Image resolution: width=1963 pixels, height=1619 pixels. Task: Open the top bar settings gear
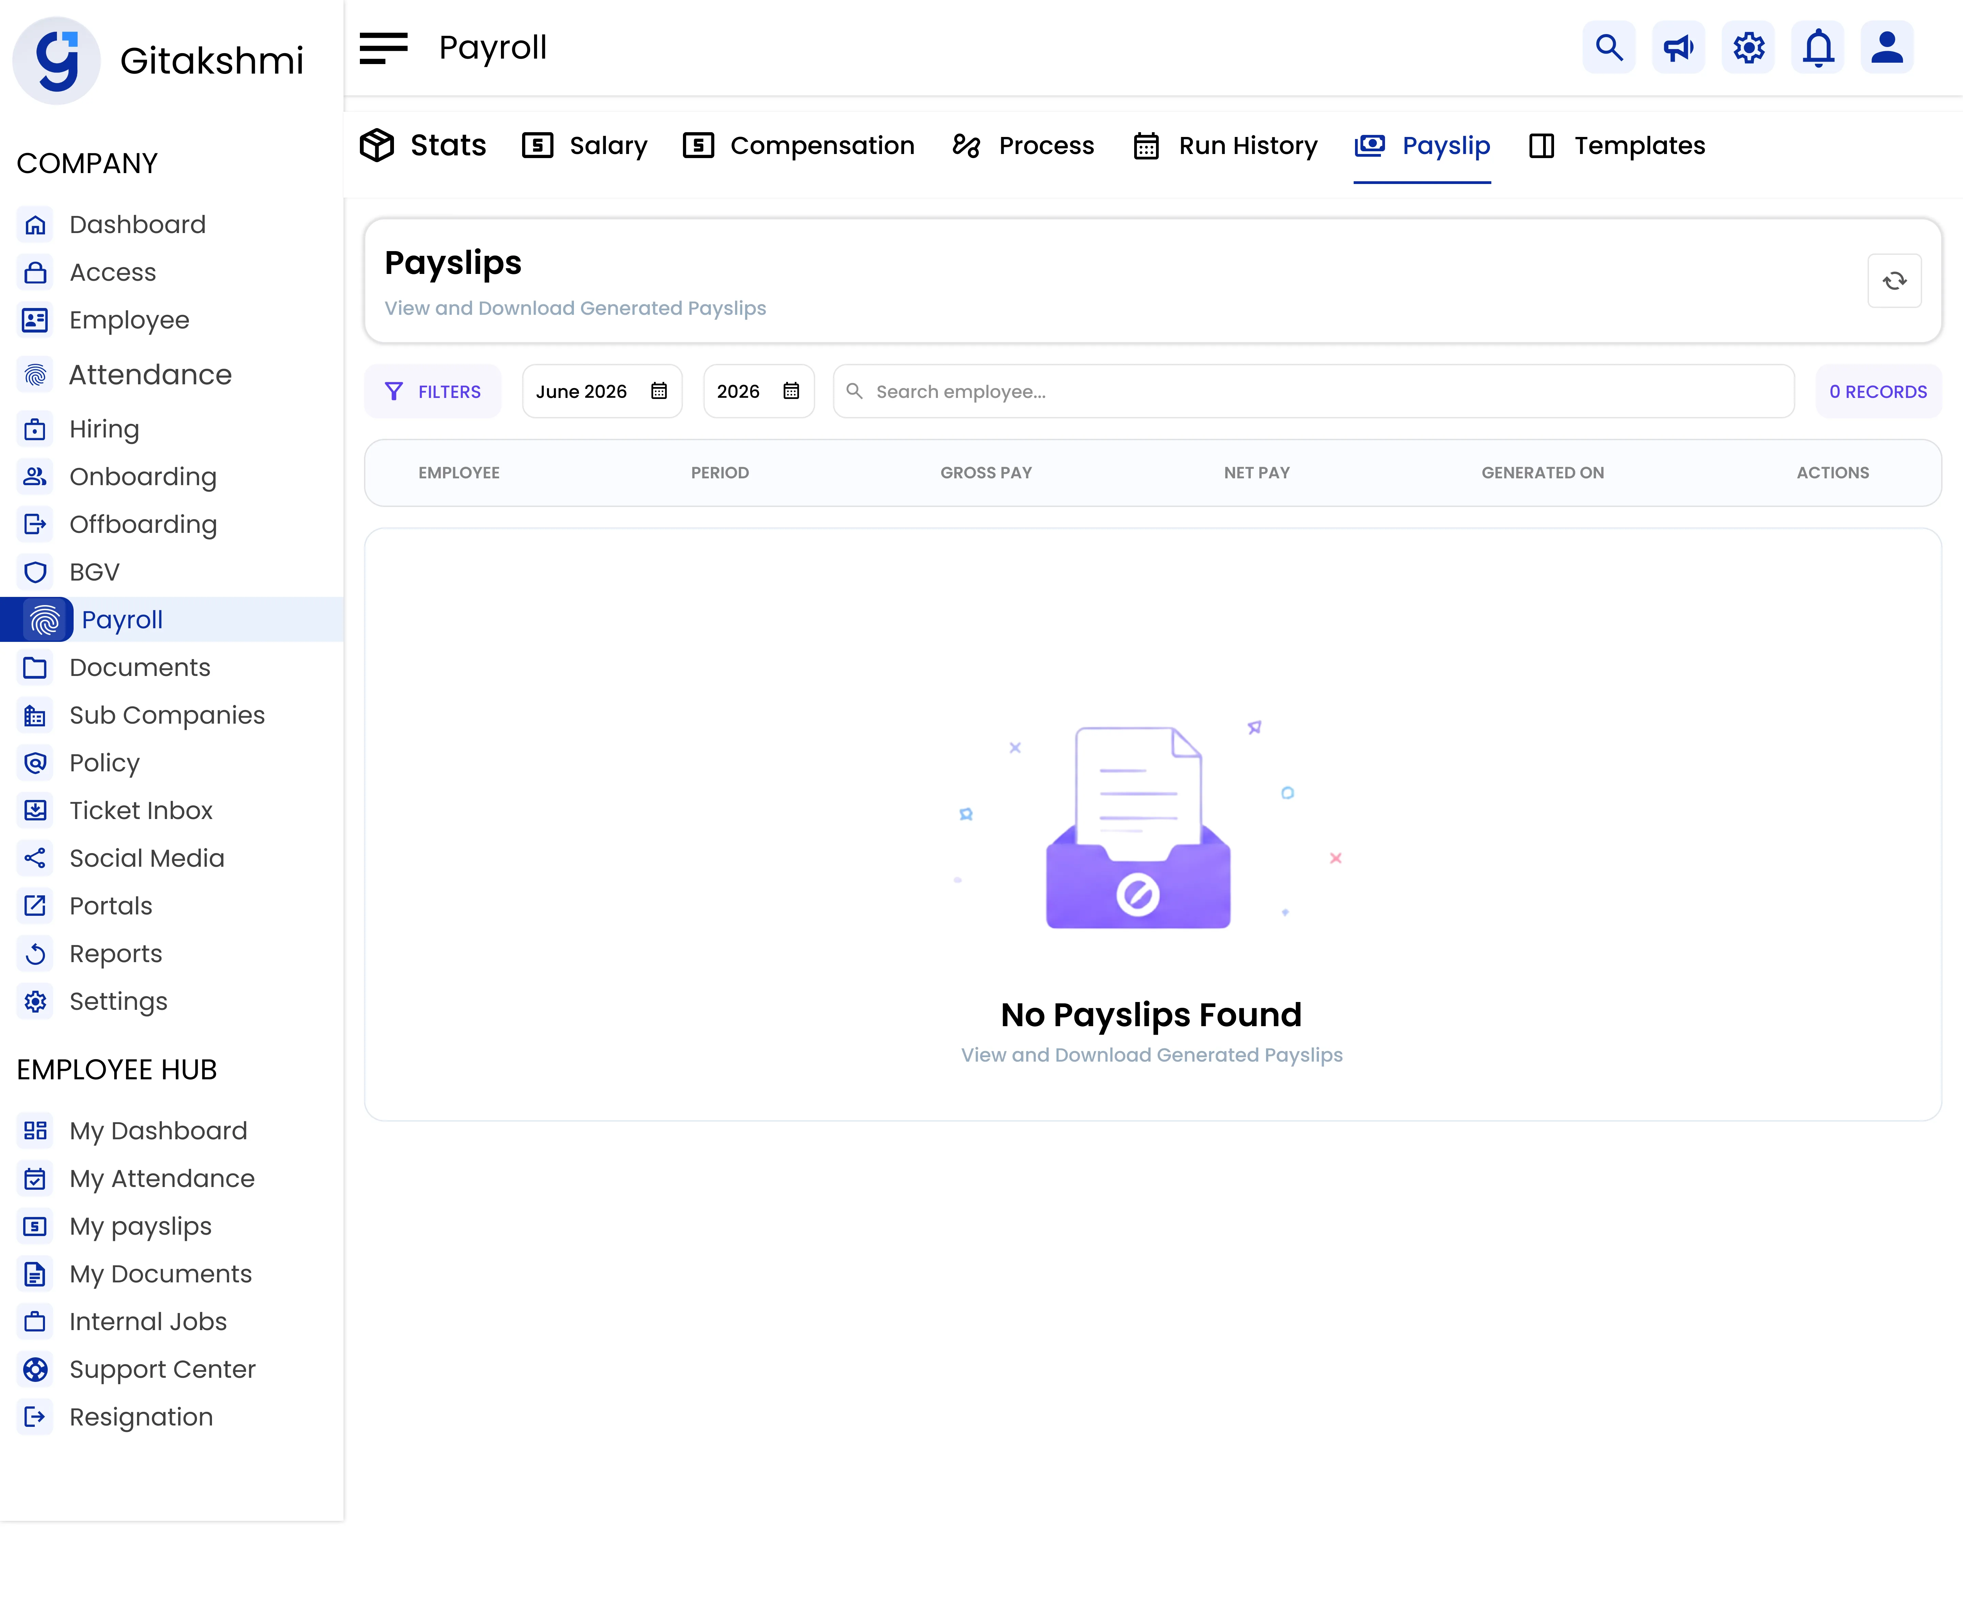click(x=1748, y=48)
